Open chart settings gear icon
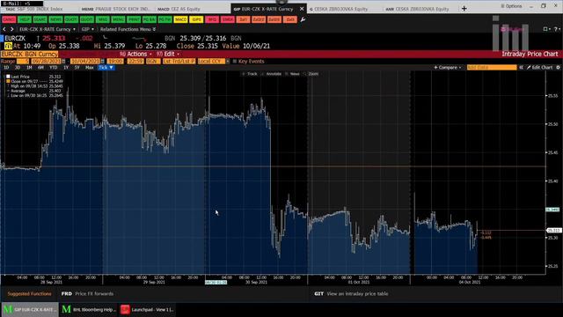 558,68
